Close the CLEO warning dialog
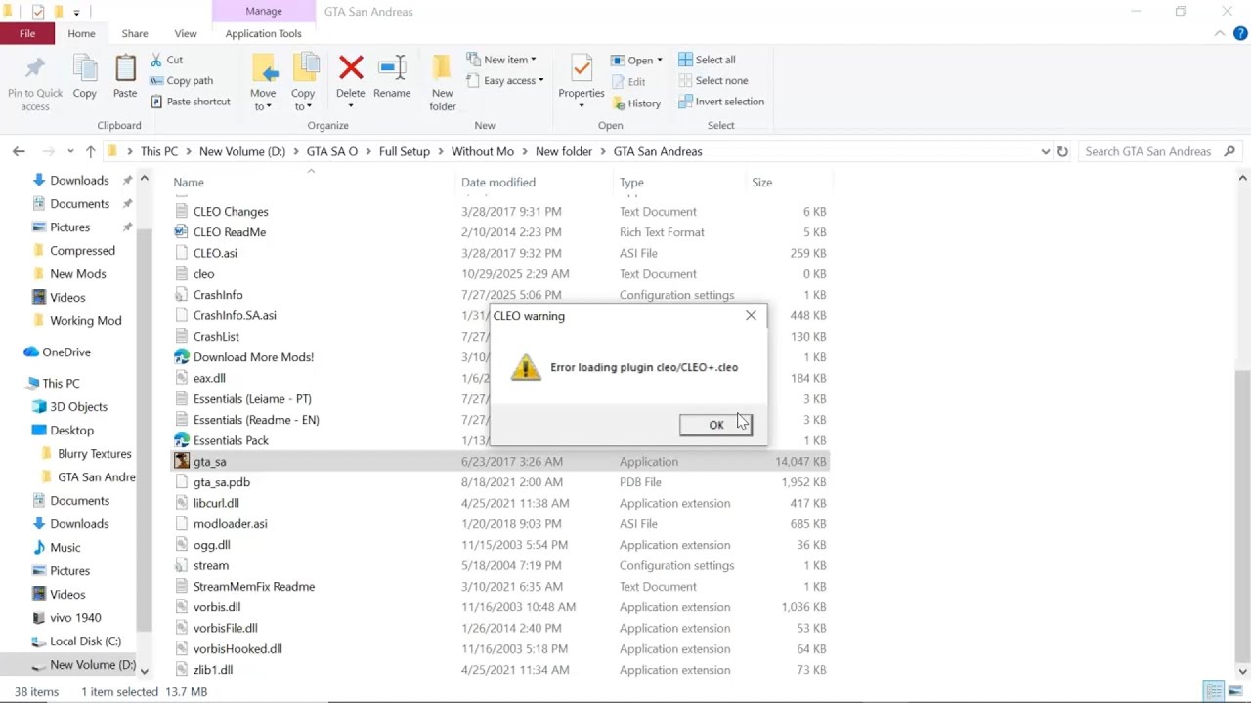The image size is (1251, 703). pos(751,315)
